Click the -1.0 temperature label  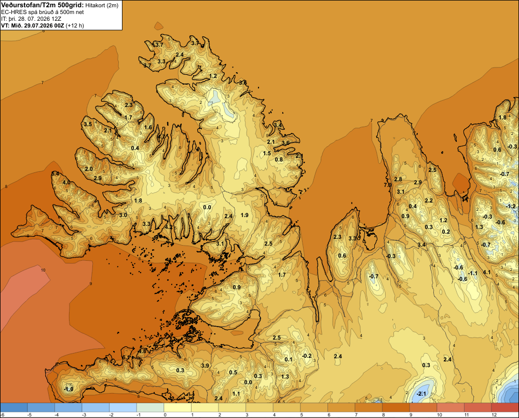[68, 389]
